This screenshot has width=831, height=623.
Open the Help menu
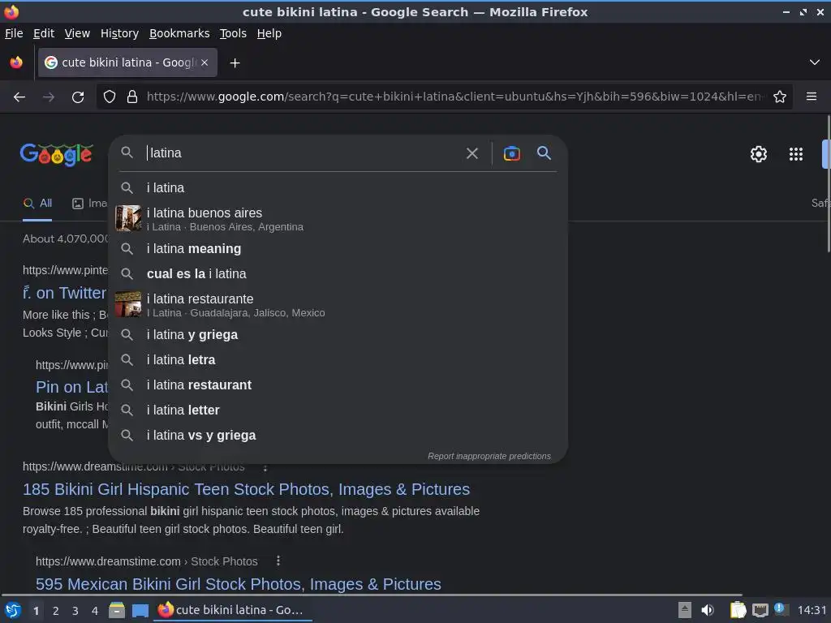point(269,33)
